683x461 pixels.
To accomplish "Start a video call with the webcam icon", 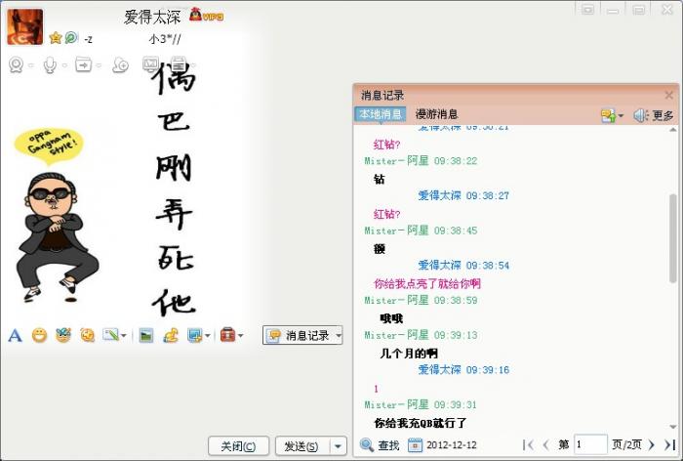I will [x=17, y=65].
